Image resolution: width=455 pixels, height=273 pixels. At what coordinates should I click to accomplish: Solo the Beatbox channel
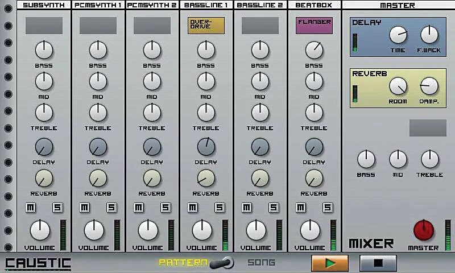coord(328,208)
